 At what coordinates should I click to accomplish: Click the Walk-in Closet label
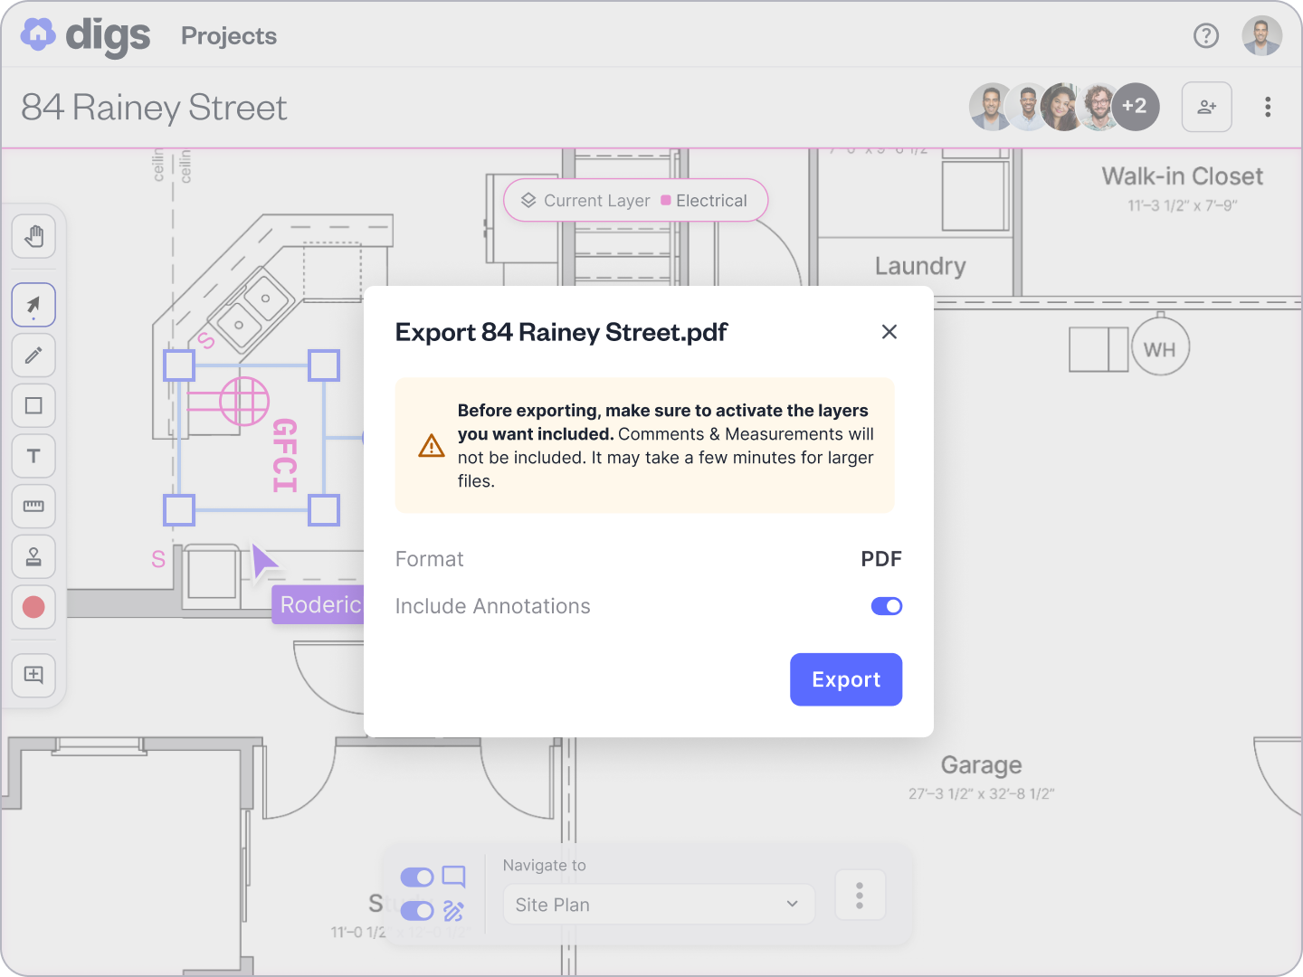coord(1183,176)
